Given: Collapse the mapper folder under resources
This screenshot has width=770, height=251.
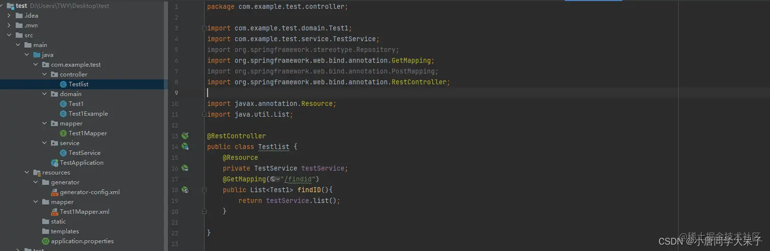Looking at the screenshot, I should tap(36, 202).
